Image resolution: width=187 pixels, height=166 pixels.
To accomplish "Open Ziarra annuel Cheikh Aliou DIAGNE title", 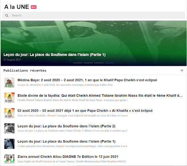I will point(68,157).
